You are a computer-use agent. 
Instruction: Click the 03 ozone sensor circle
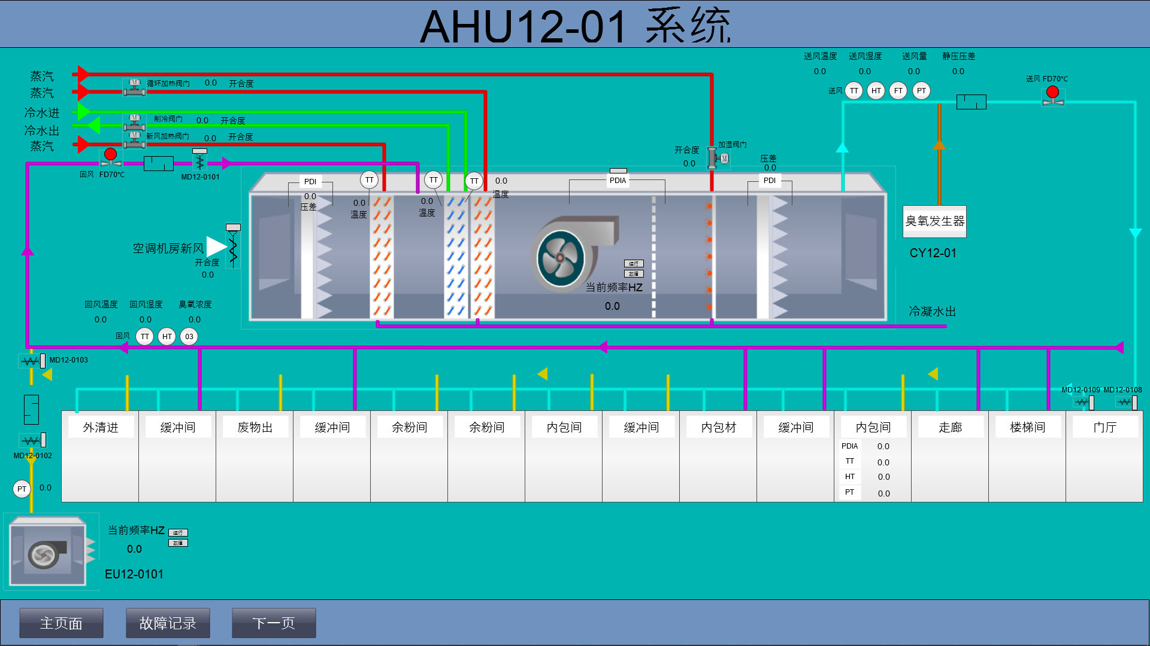(189, 337)
